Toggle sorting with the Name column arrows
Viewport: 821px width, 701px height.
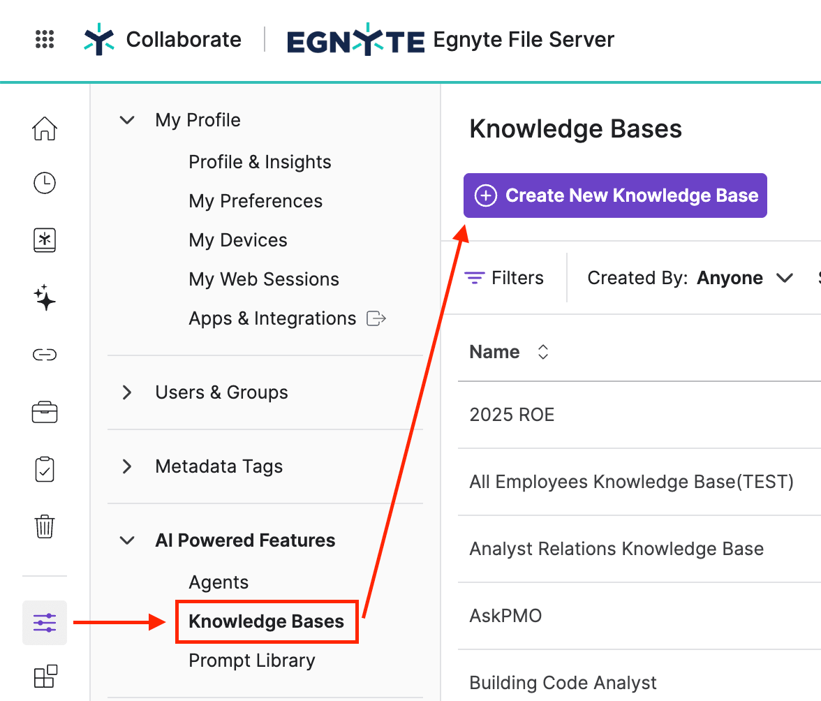tap(542, 352)
